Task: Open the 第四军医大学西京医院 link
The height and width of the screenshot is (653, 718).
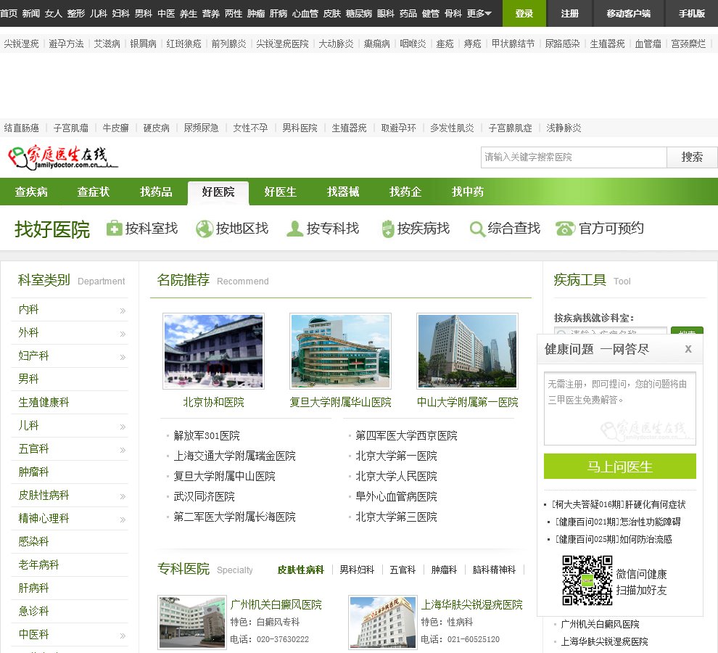Action: (x=406, y=436)
